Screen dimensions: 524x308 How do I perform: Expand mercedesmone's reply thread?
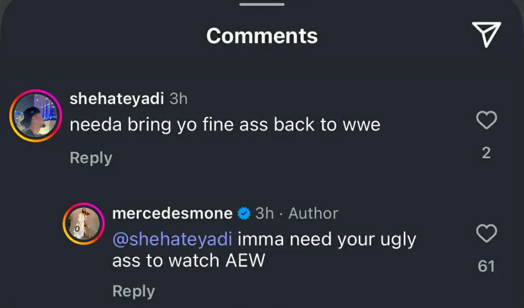click(133, 291)
